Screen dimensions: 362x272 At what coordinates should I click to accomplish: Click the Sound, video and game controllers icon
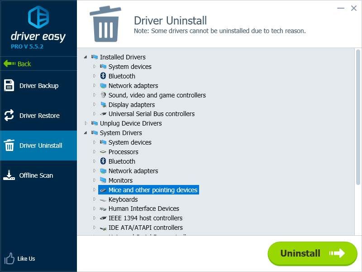click(x=103, y=95)
